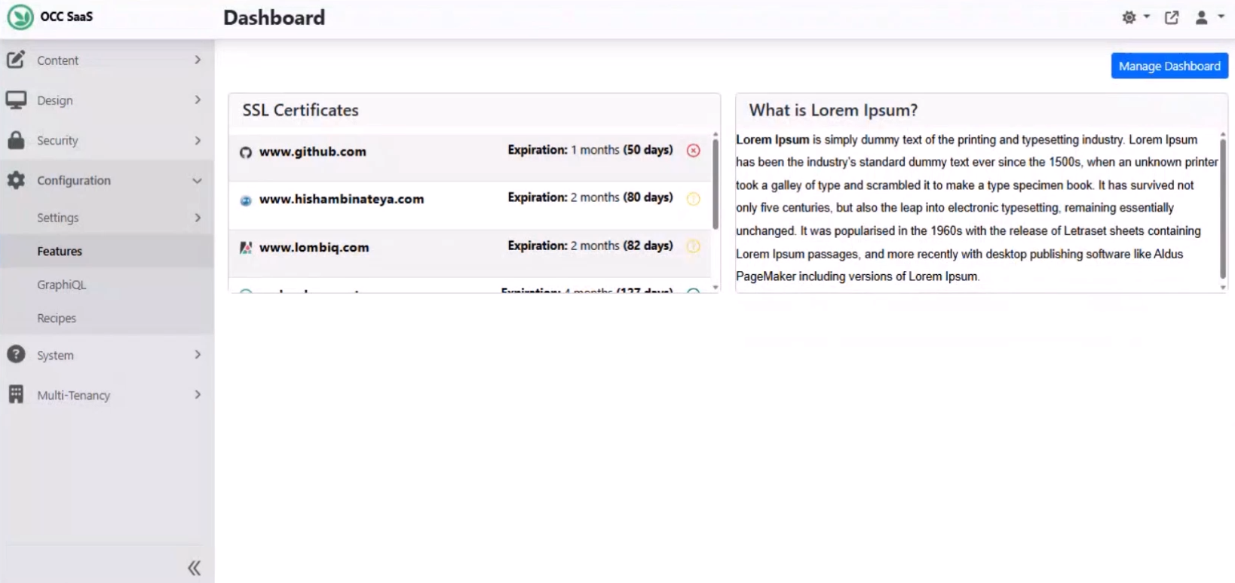Click www.github.com certificate entry
This screenshot has width=1235, height=583.
(313, 151)
